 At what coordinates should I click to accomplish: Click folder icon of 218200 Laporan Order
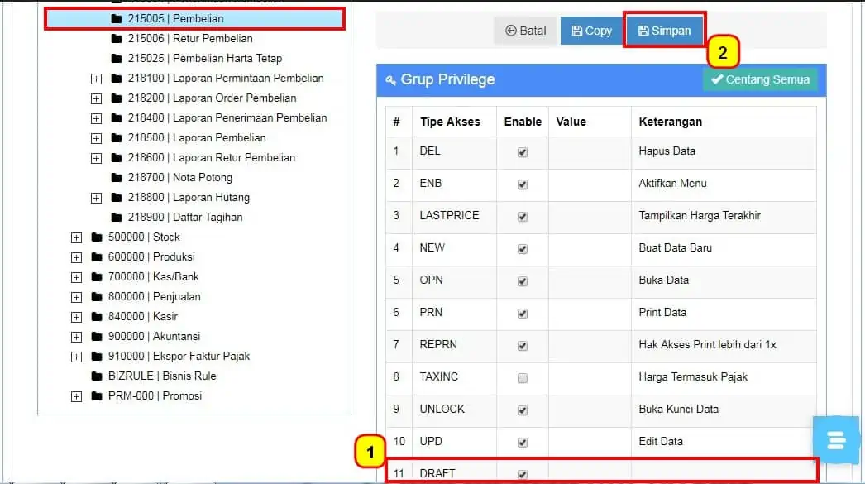pyautogui.click(x=117, y=98)
